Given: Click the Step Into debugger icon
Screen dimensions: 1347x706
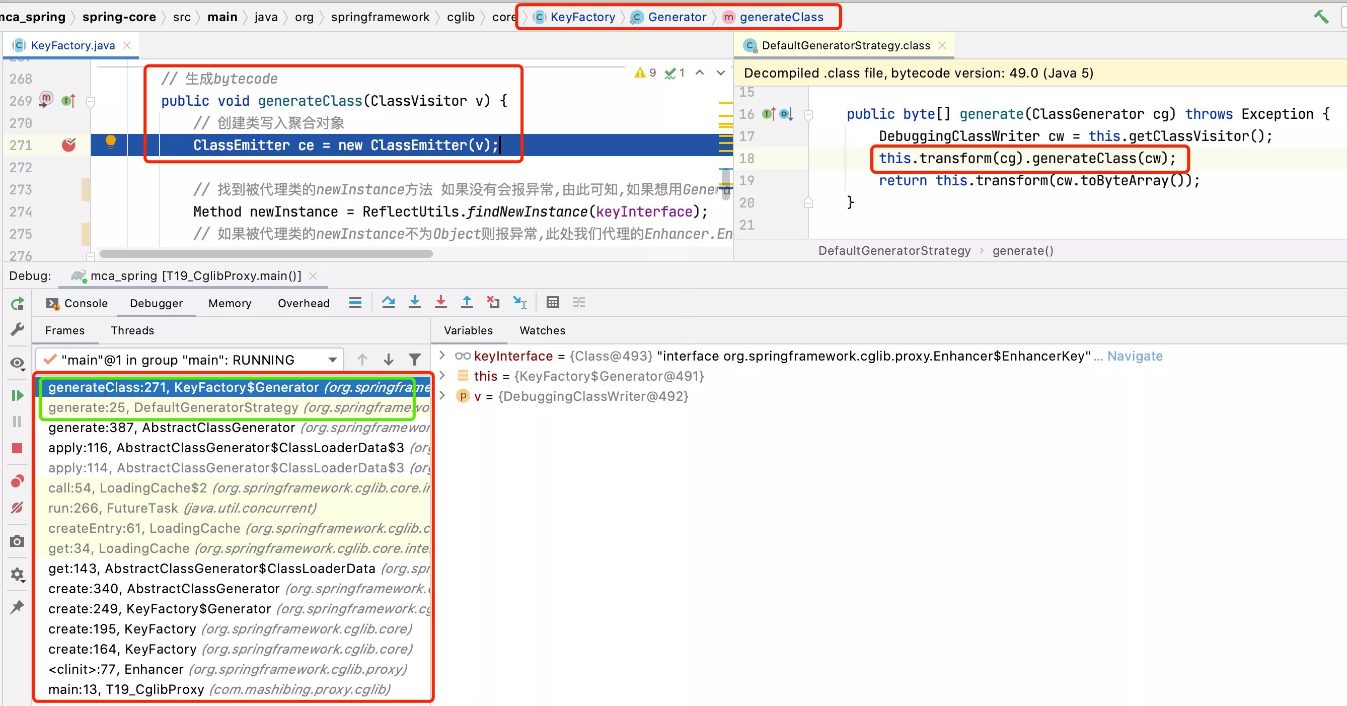Looking at the screenshot, I should pos(415,302).
